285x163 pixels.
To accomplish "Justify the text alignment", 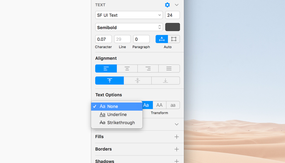I will [169, 69].
